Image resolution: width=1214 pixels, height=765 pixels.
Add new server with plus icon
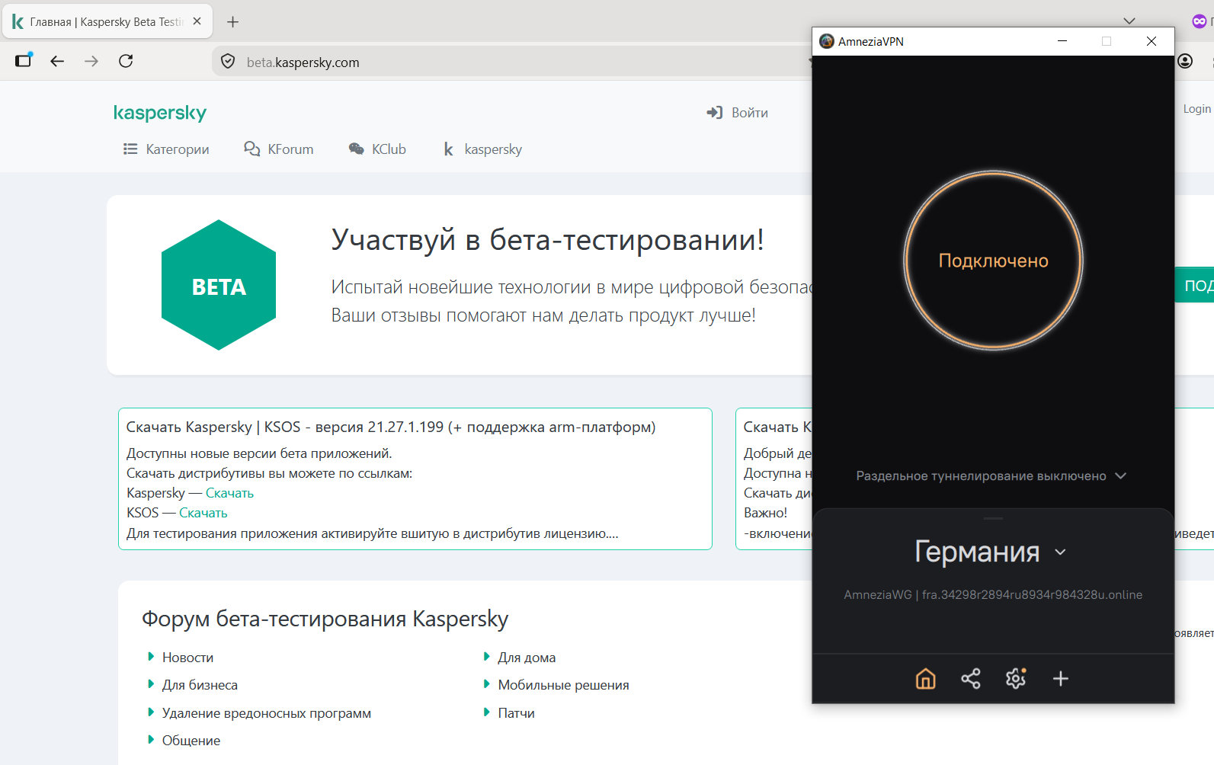tap(1061, 678)
